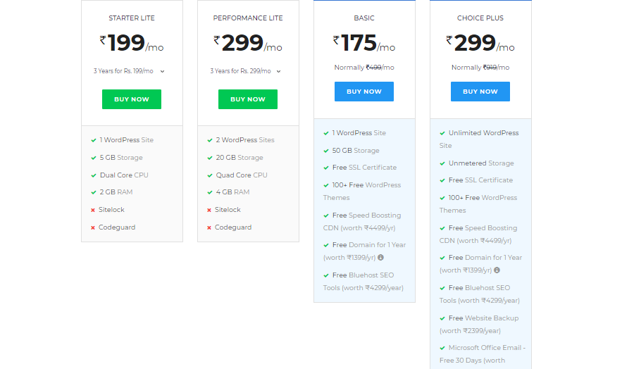Click Buy Now under Performance Lite plan
Viewport: 634px width, 369px height.
[248, 99]
